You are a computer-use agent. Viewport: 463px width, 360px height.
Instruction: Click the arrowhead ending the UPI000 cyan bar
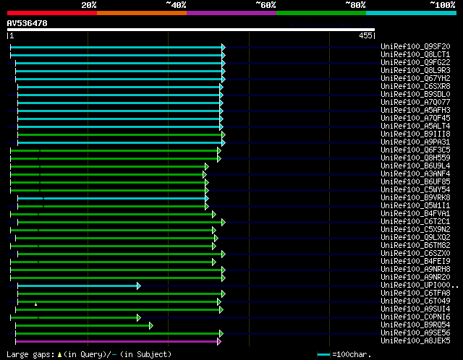click(x=139, y=286)
